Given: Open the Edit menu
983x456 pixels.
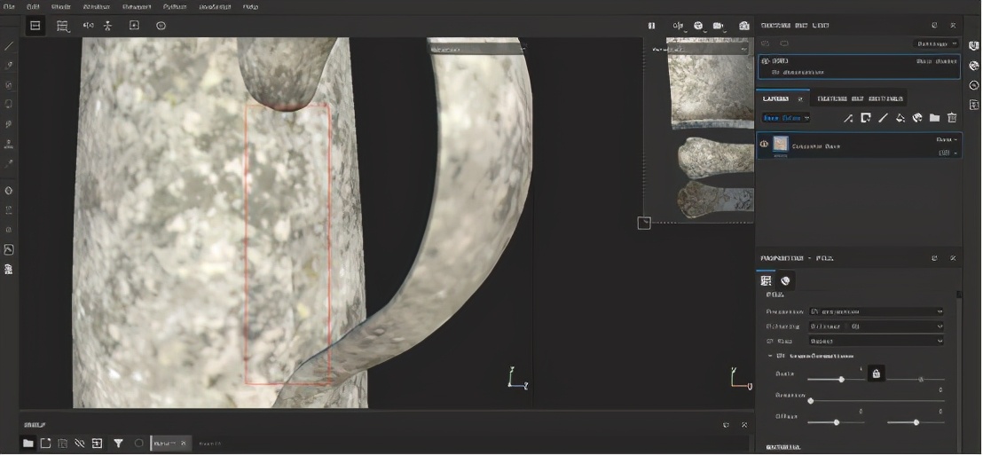Looking at the screenshot, I should click(x=33, y=7).
